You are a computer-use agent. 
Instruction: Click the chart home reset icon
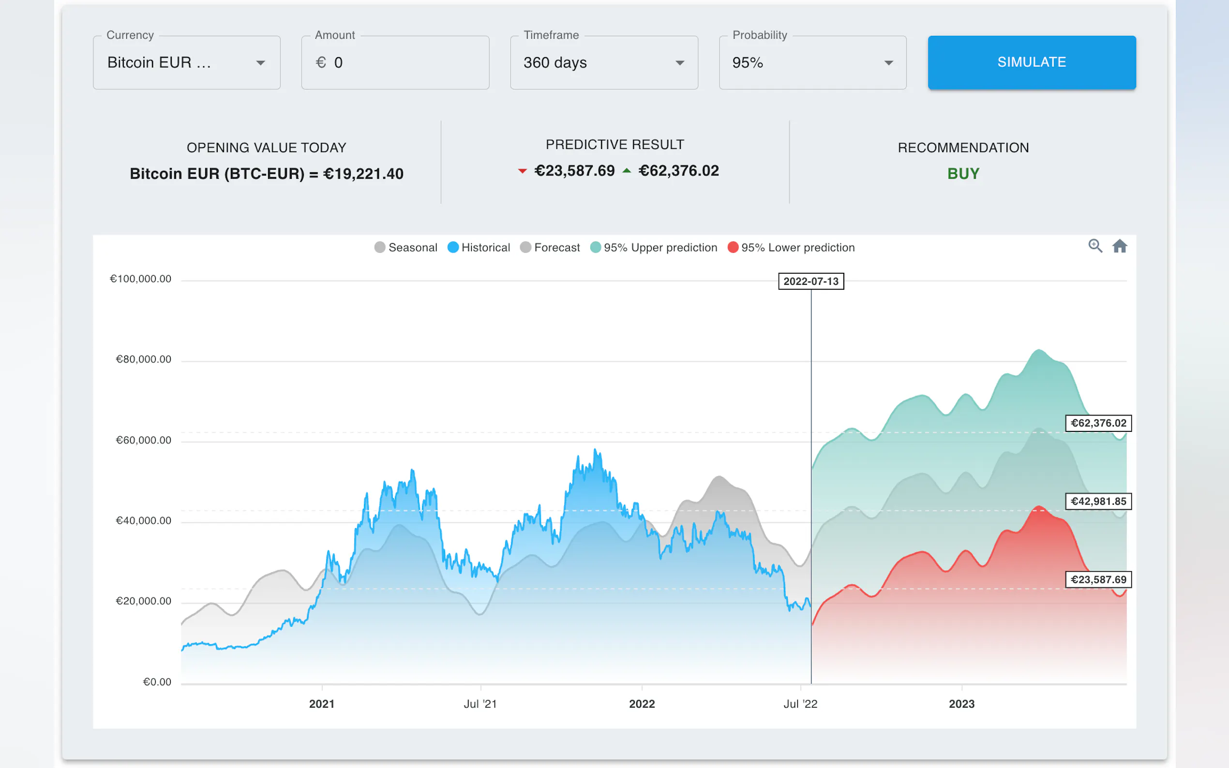(x=1119, y=246)
